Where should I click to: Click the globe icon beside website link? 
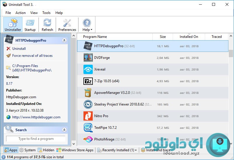[8, 117]
